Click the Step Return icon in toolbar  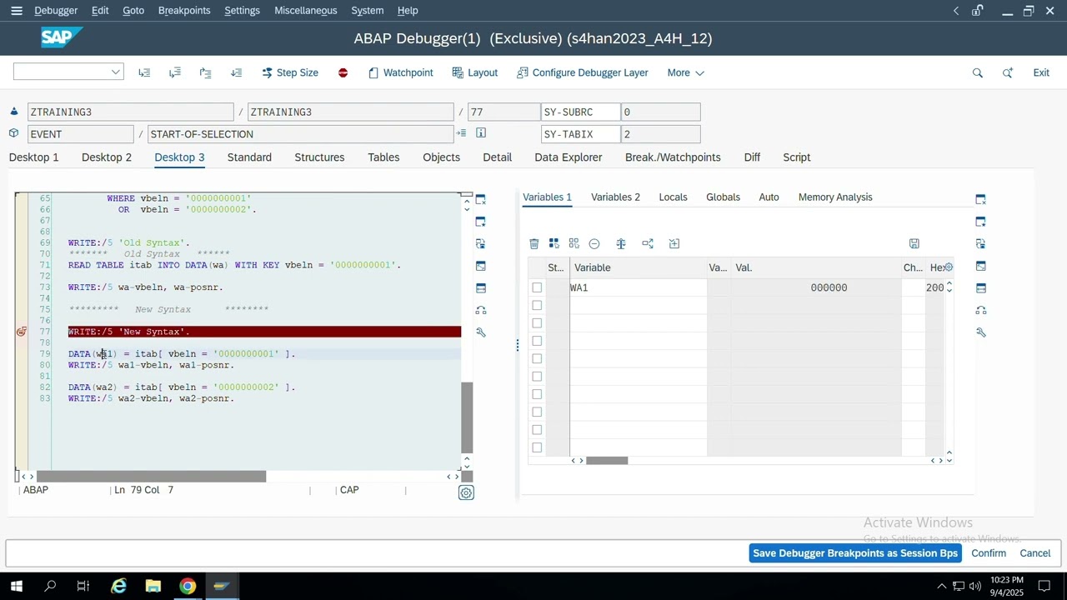[206, 72]
